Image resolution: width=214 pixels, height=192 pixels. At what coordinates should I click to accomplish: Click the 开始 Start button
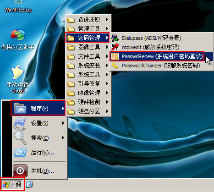coord(12,185)
